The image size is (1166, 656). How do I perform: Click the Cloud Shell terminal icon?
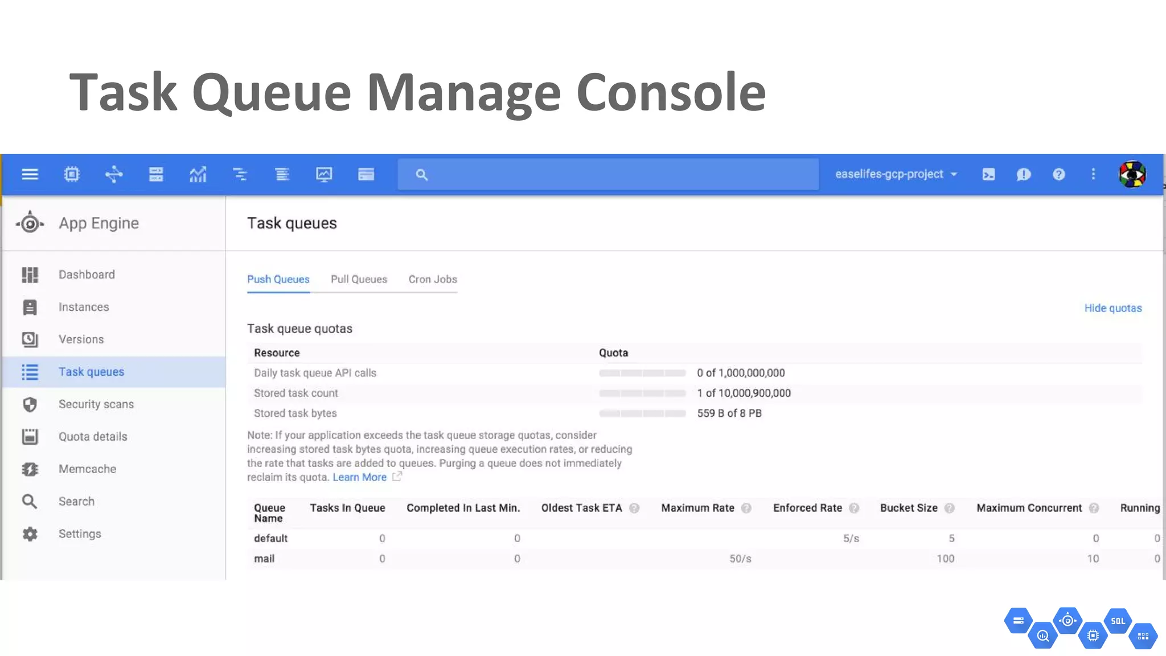tap(988, 174)
